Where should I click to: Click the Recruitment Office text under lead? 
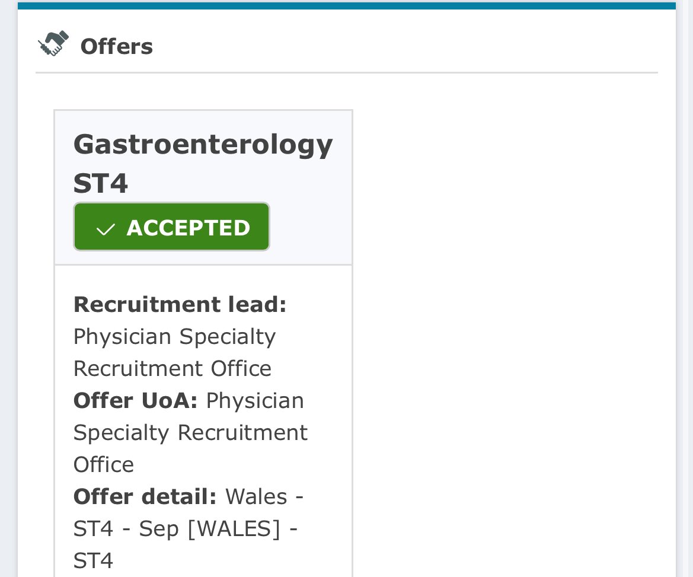173,368
